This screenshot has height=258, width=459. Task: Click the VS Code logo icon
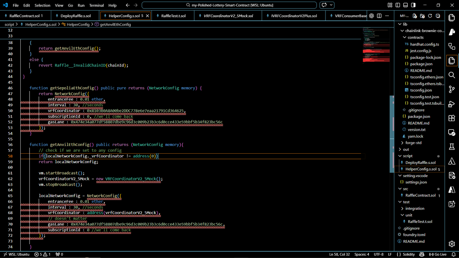[x=5, y=5]
